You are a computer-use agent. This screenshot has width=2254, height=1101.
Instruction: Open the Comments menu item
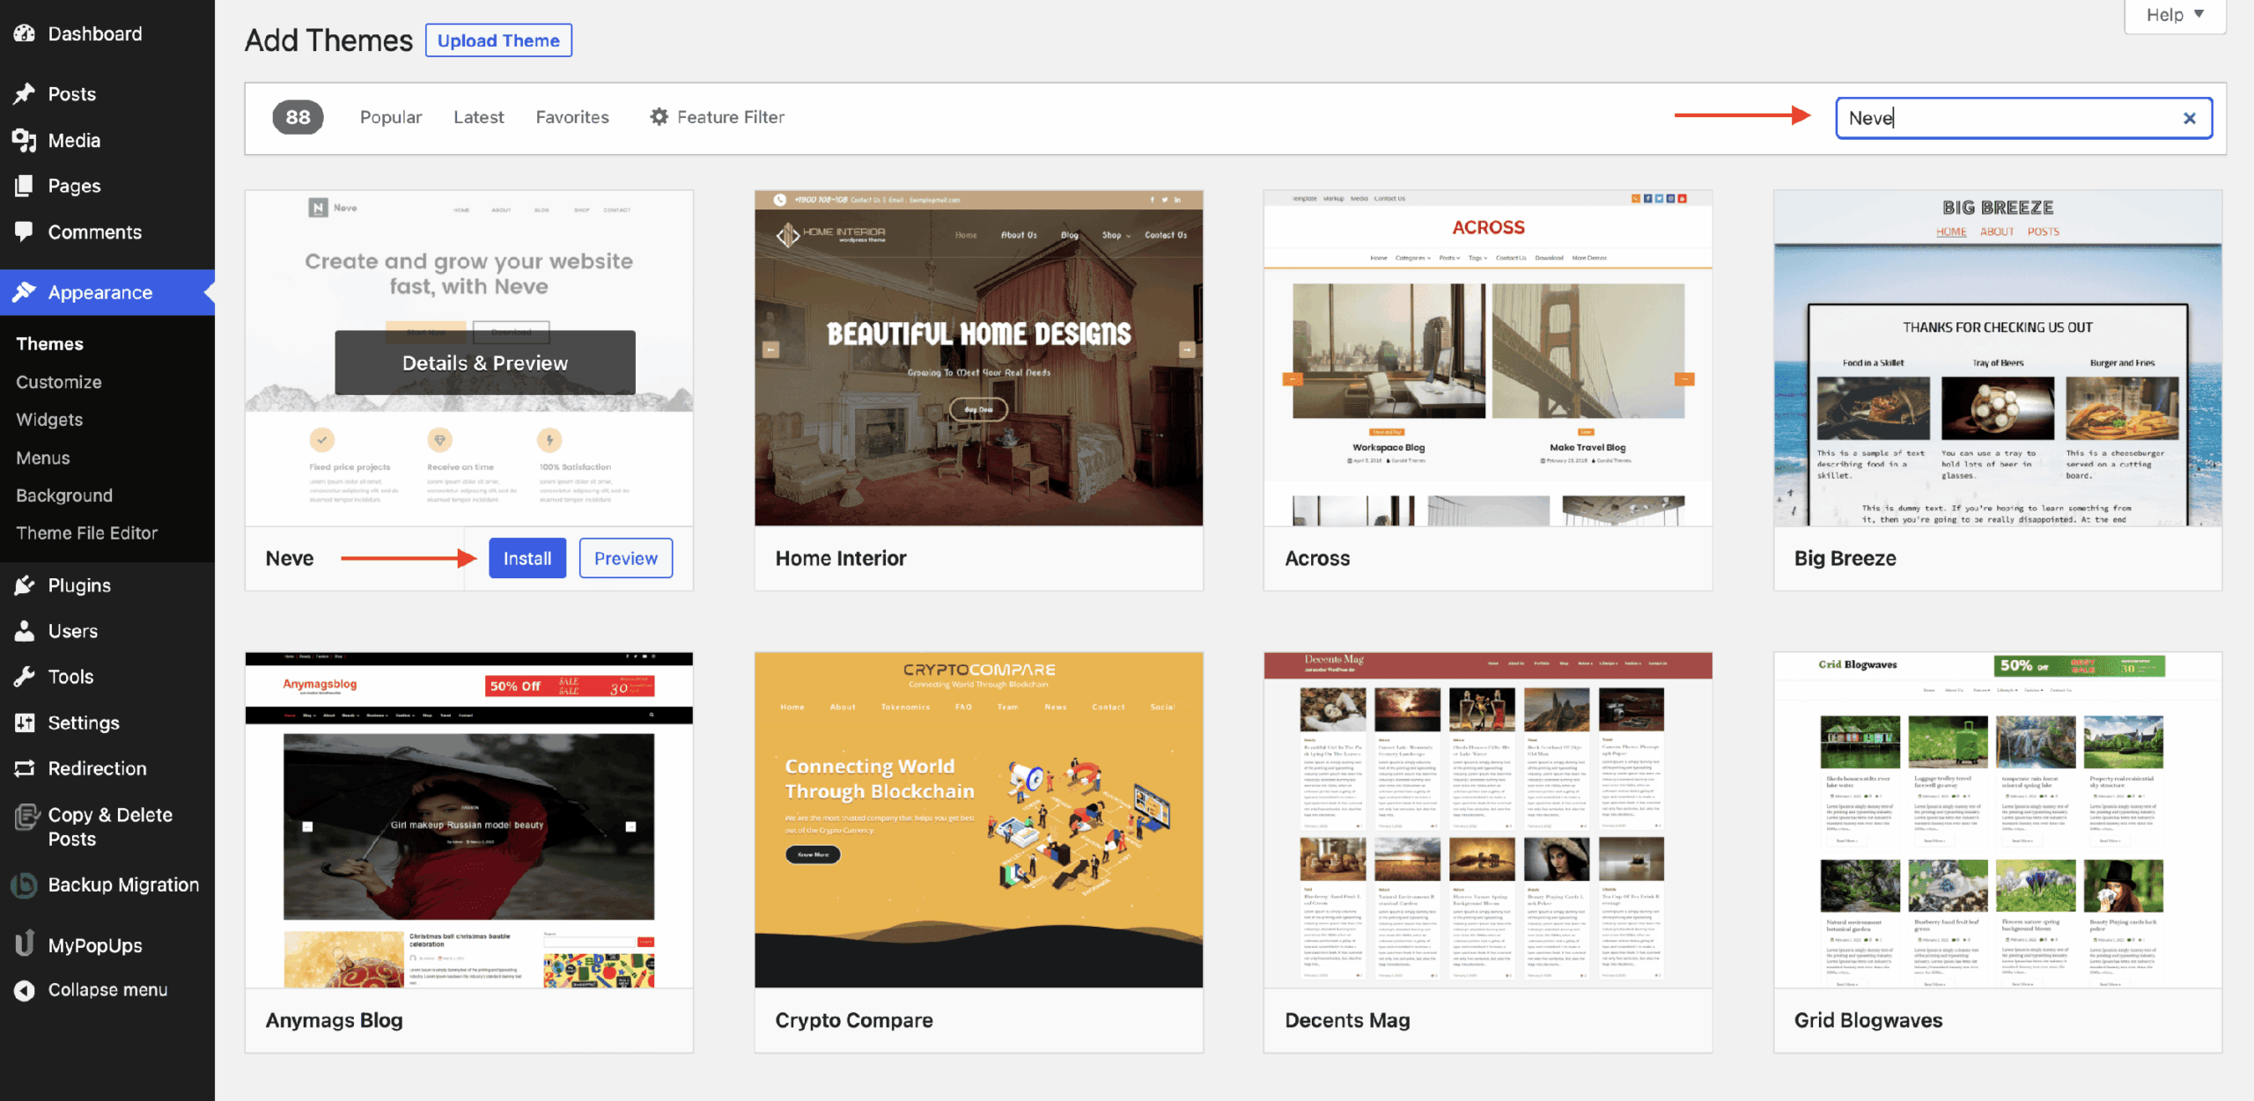pyautogui.click(x=107, y=231)
